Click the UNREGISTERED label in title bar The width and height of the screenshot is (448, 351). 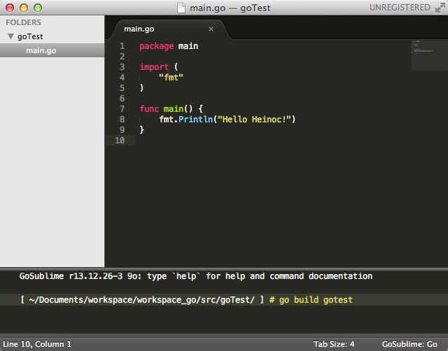[400, 8]
